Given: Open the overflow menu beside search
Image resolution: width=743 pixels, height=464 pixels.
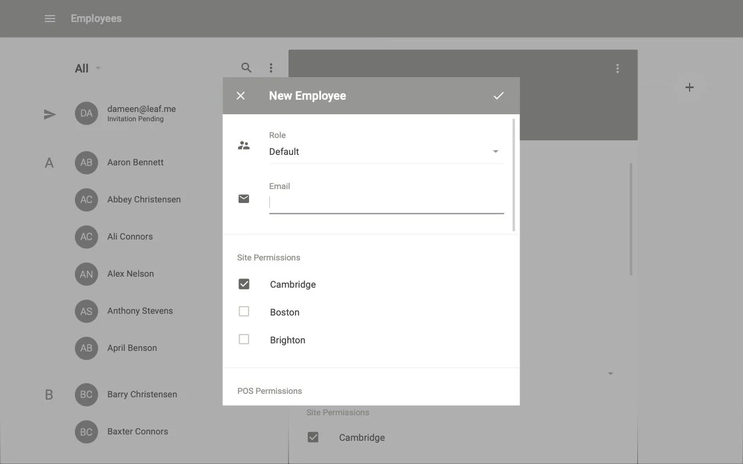Looking at the screenshot, I should 271,67.
